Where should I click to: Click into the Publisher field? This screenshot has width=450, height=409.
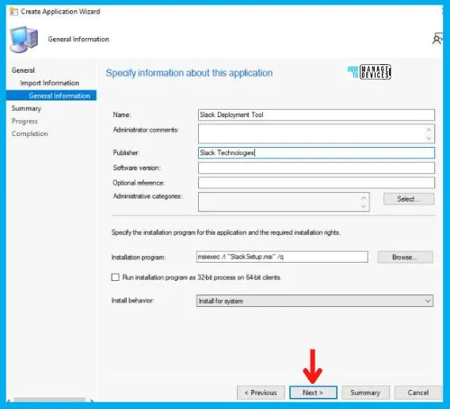click(316, 153)
